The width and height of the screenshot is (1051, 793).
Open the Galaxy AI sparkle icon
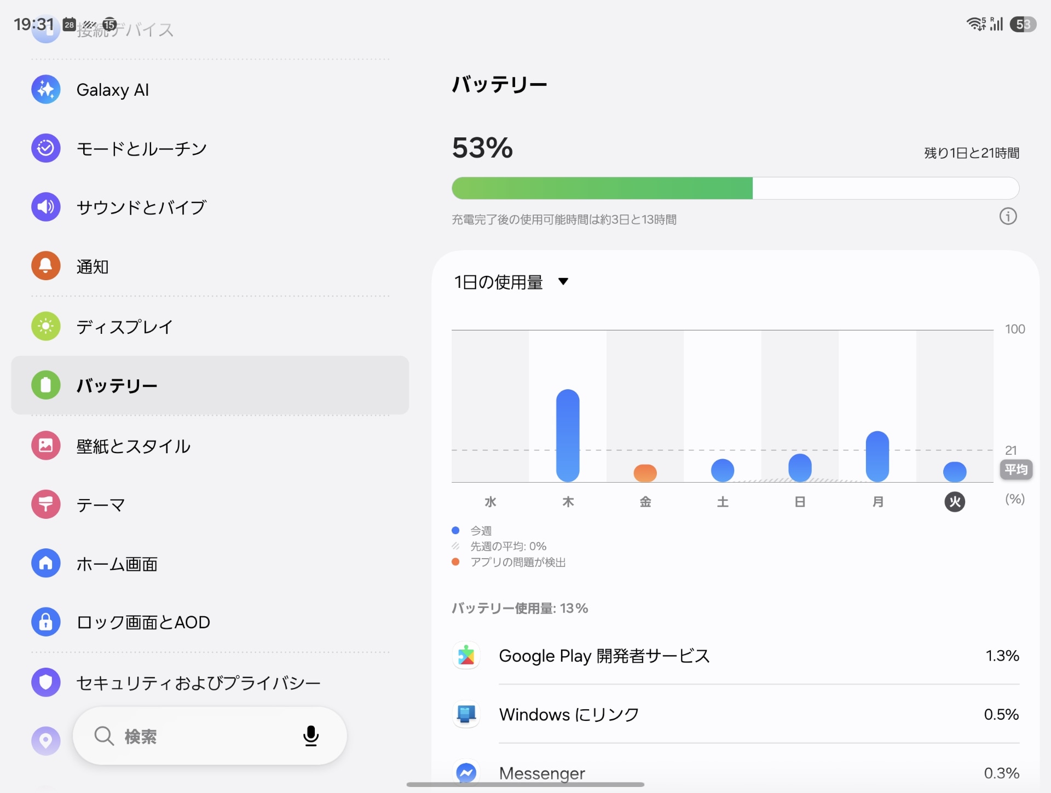tap(46, 89)
